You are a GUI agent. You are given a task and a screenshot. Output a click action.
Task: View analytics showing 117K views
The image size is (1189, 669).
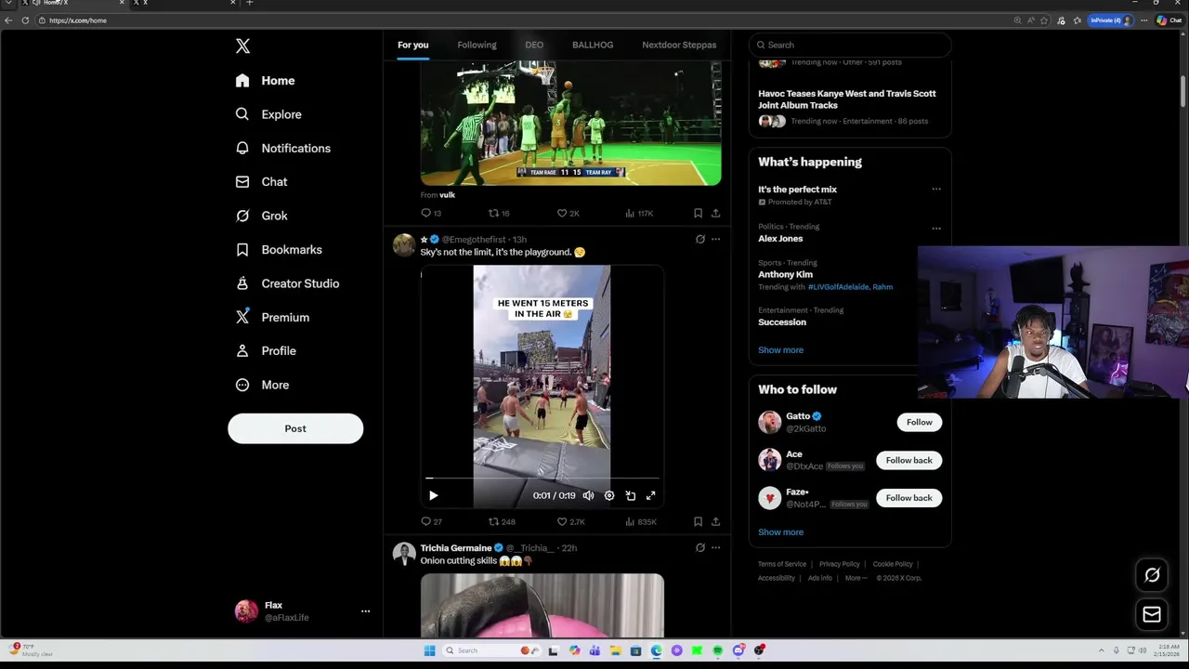(639, 213)
